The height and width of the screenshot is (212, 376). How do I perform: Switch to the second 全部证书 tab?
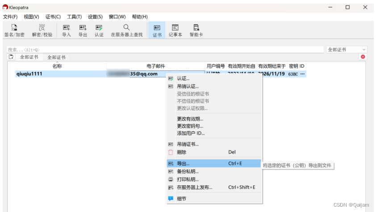tap(56, 57)
